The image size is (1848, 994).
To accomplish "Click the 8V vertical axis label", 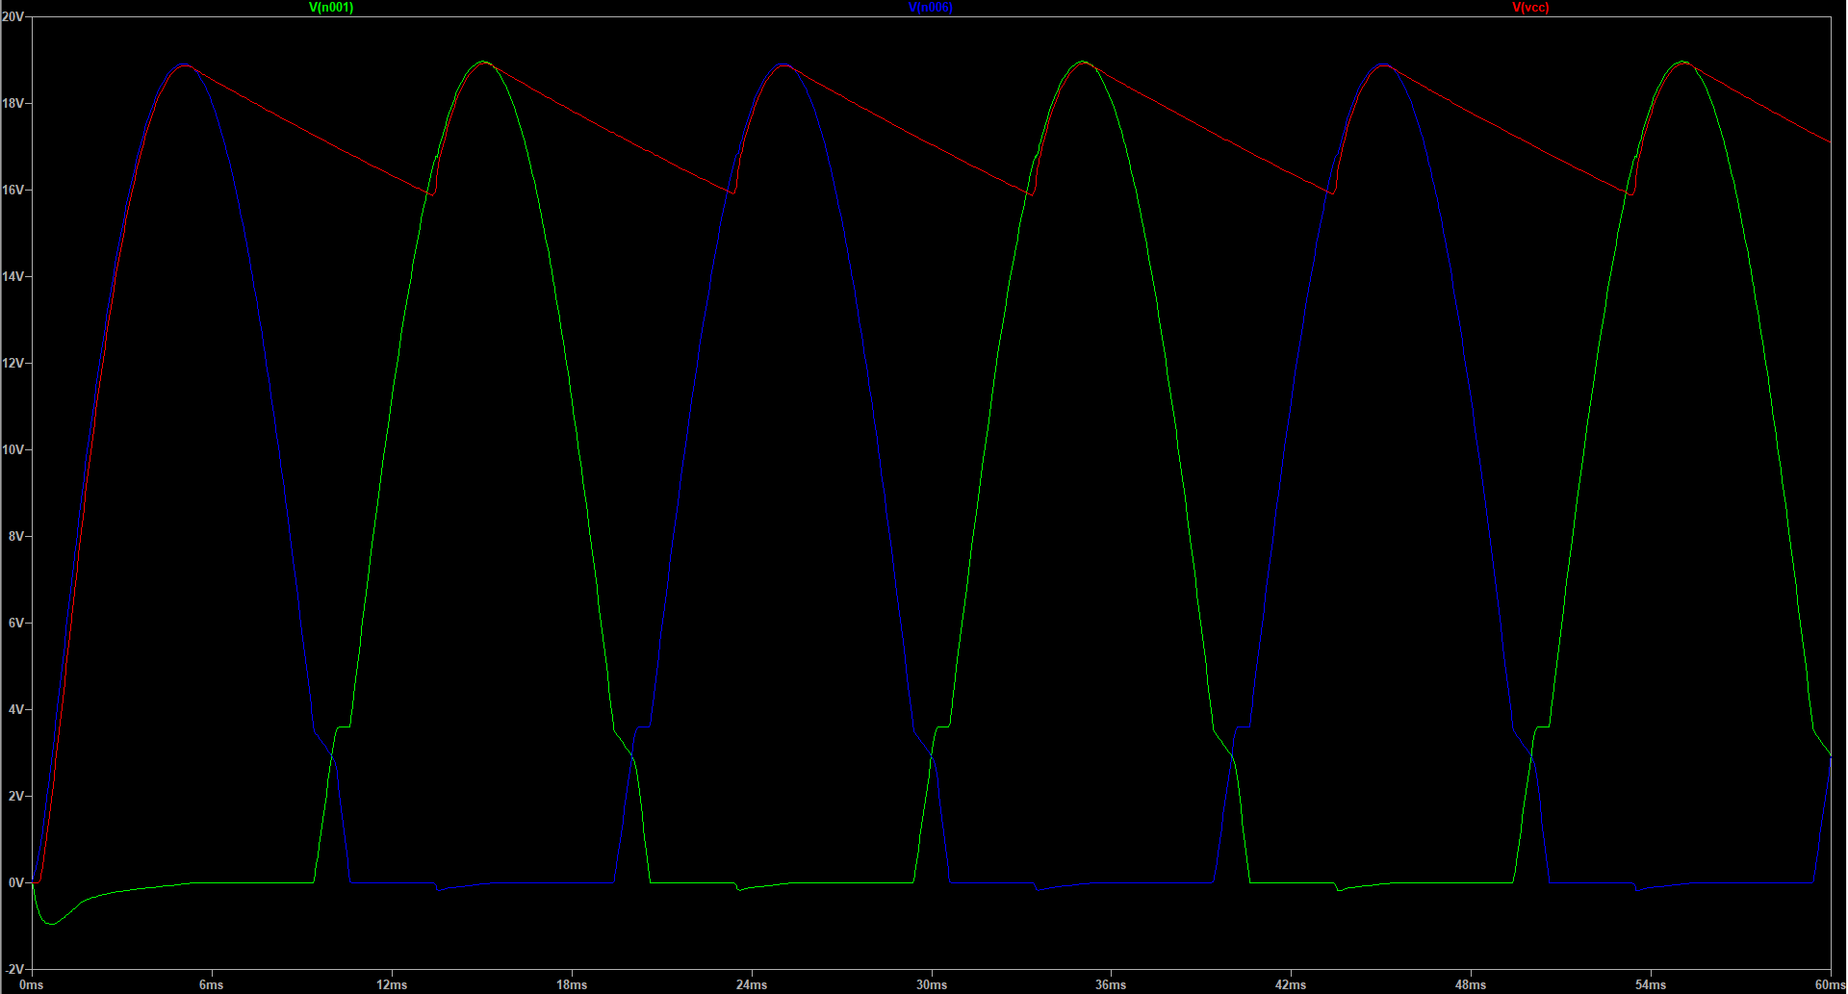I will (x=15, y=536).
